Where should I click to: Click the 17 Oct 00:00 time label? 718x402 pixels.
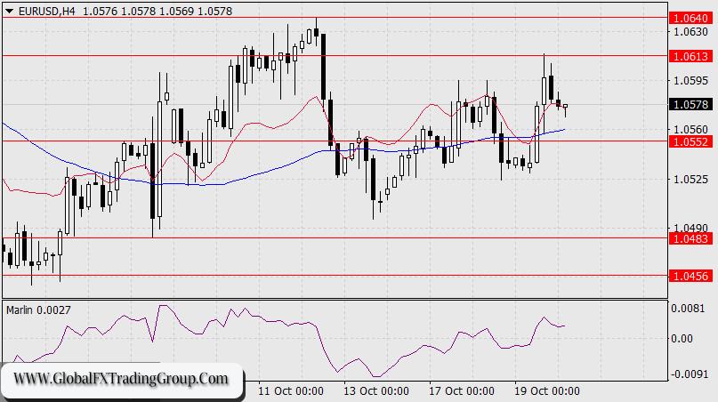coord(462,391)
